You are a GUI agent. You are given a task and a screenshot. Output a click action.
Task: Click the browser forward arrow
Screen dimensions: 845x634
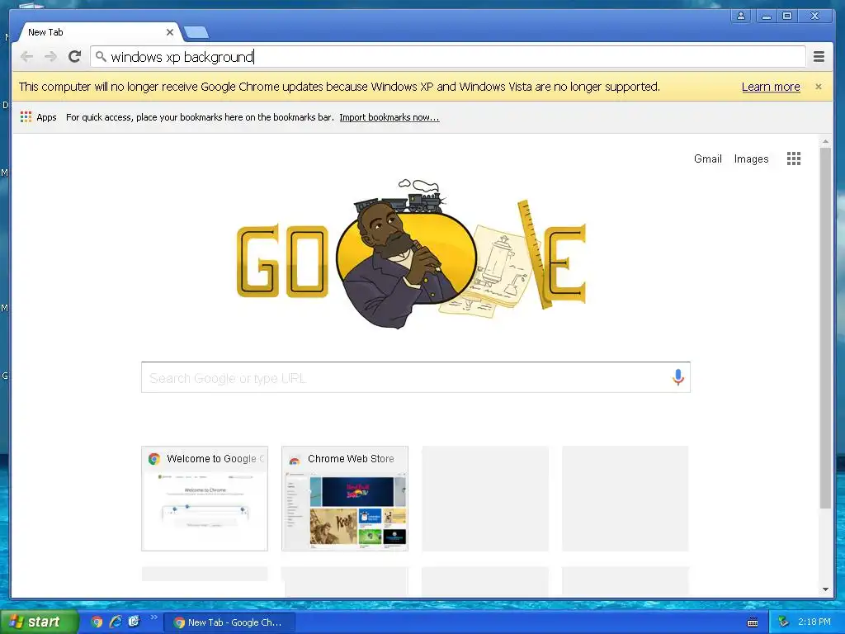(50, 56)
